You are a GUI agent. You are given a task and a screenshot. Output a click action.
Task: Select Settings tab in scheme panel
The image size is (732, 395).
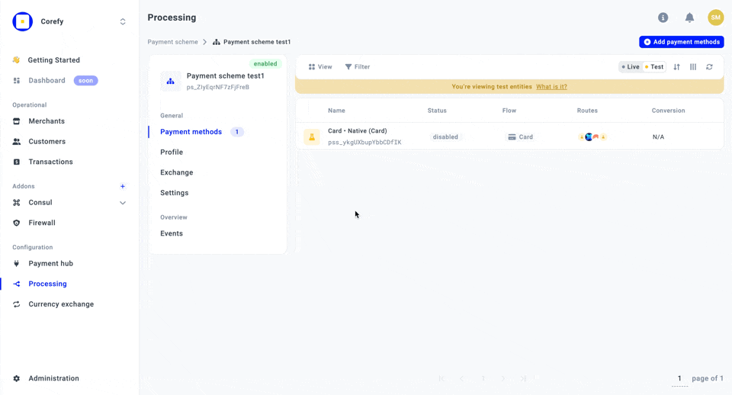pyautogui.click(x=174, y=193)
